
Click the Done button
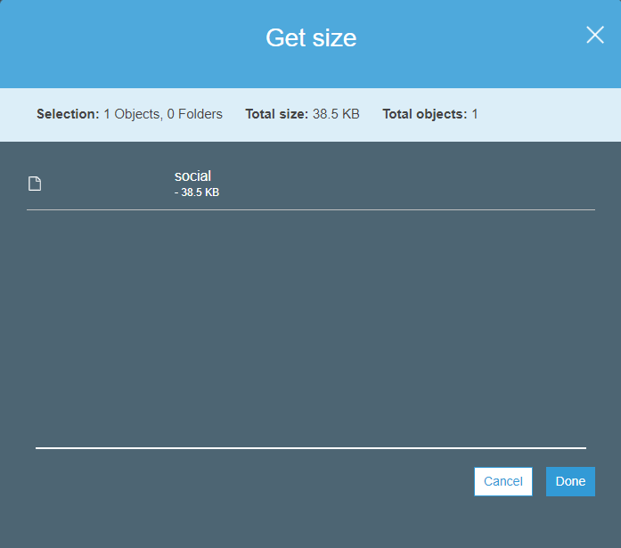pyautogui.click(x=570, y=481)
